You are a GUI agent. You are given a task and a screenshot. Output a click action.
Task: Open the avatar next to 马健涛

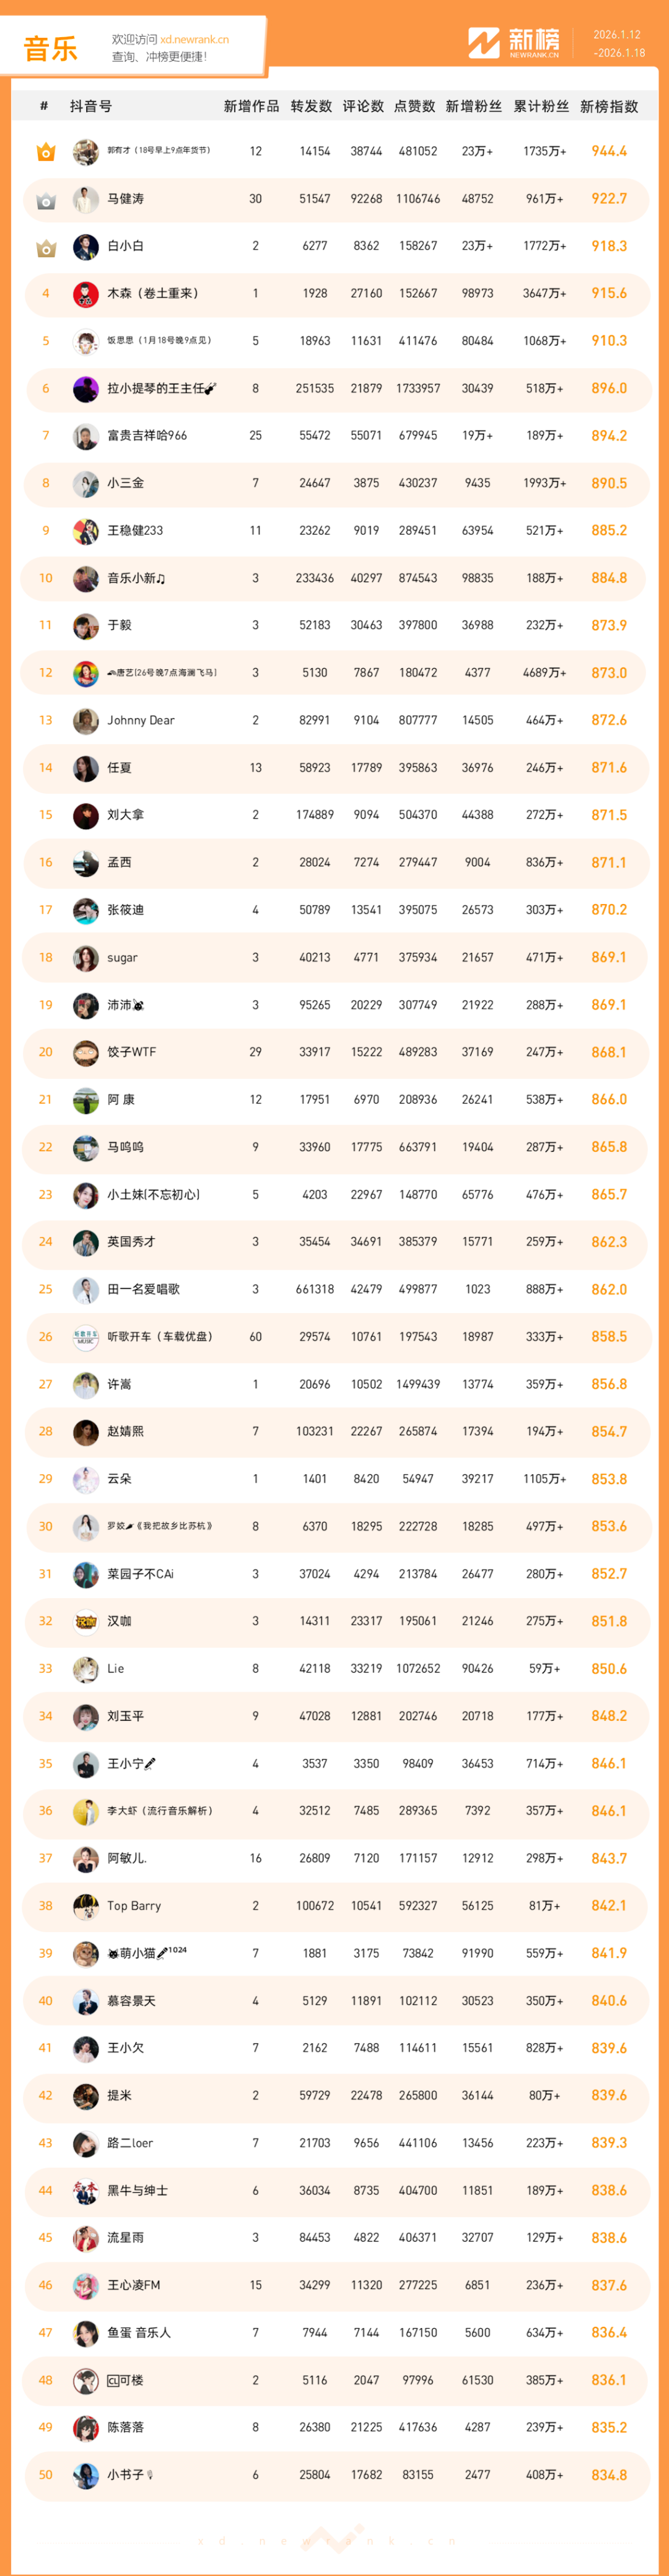click(x=86, y=200)
